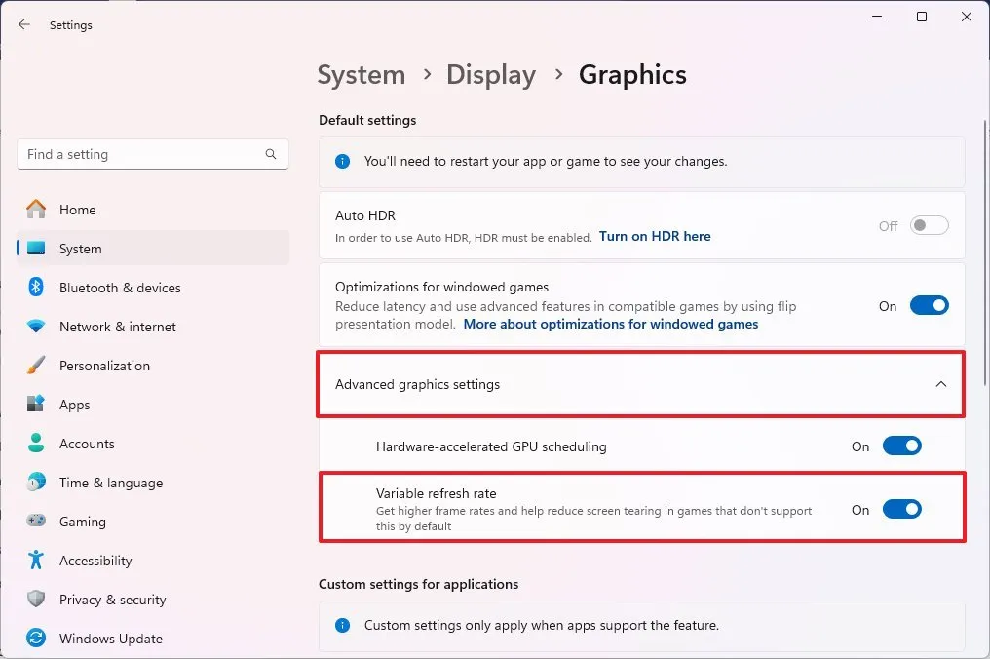This screenshot has width=990, height=659.
Task: Click the Windows Update icon
Action: [x=35, y=639]
